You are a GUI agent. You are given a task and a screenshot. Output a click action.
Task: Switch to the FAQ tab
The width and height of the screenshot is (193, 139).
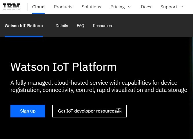(80, 26)
